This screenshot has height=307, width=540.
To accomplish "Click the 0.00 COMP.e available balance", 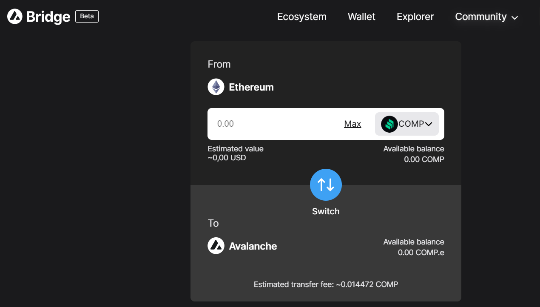I will click(421, 253).
